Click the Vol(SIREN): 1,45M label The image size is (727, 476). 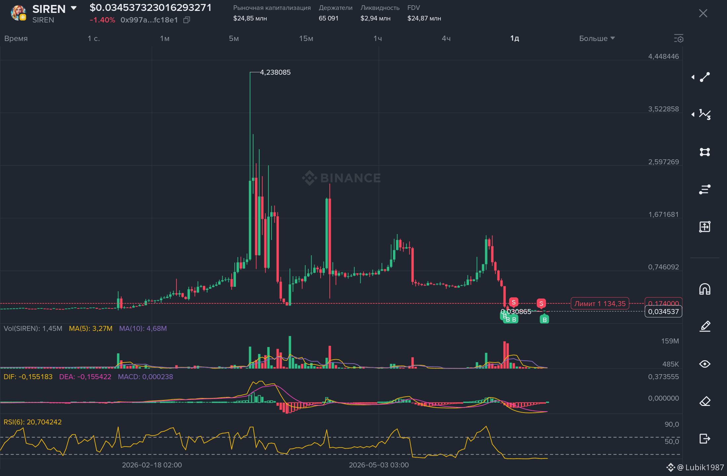click(x=33, y=329)
